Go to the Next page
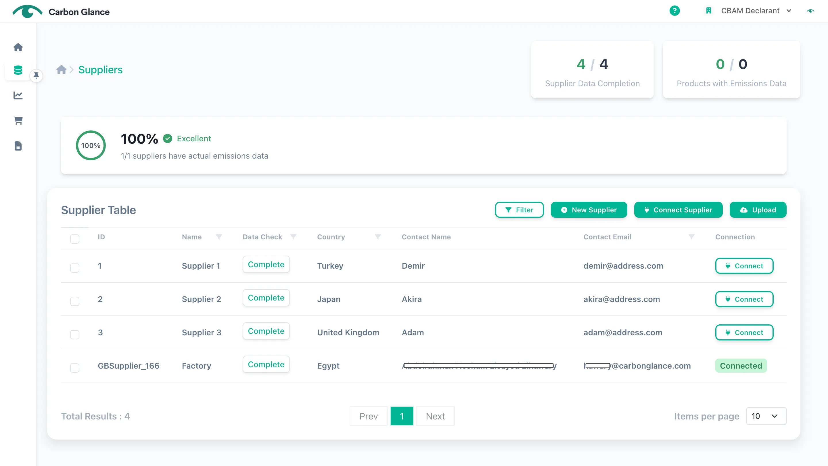 pos(435,416)
